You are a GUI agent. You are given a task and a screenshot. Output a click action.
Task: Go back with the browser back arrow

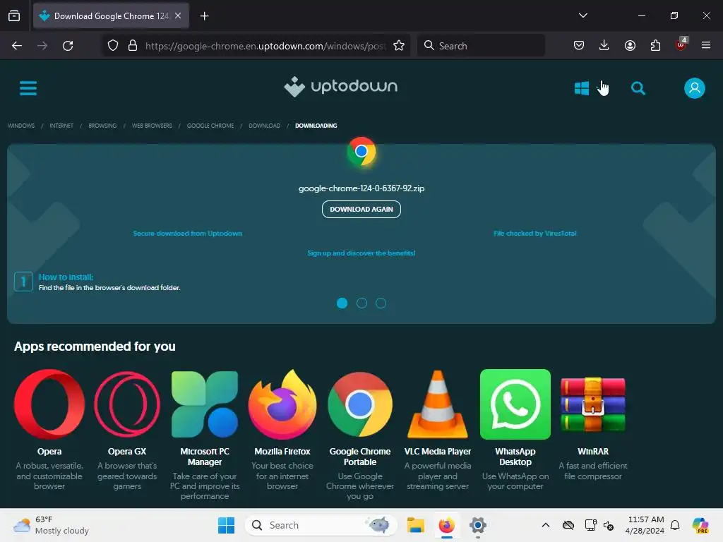point(17,46)
